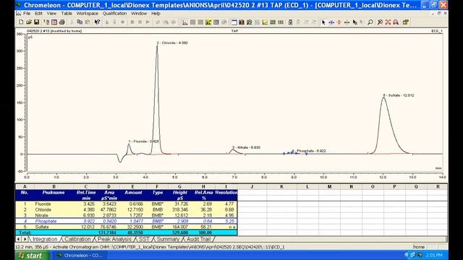The height and width of the screenshot is (260, 463).
Task: Click the instrument device toolbar icon
Action: pyautogui.click(x=291, y=22)
